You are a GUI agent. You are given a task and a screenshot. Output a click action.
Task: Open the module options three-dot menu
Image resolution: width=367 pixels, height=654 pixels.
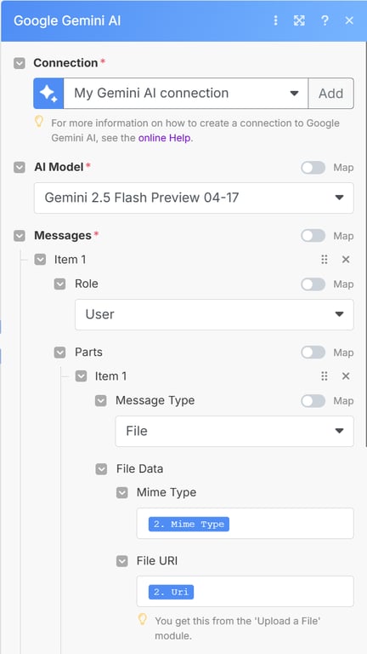coord(275,20)
